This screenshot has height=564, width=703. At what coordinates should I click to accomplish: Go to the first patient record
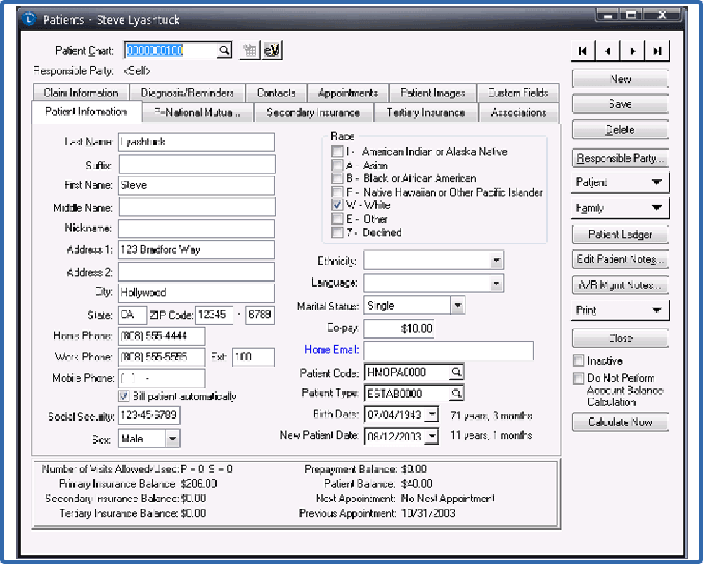[x=584, y=50]
